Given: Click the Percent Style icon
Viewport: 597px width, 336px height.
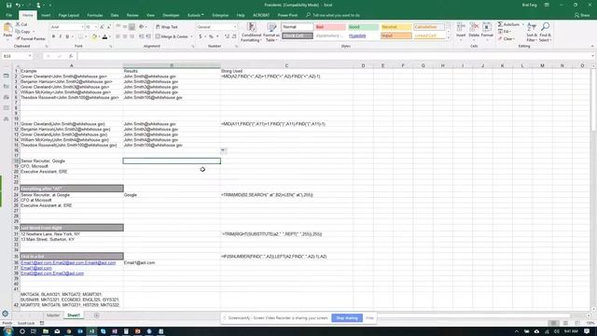Looking at the screenshot, I should (211, 36).
